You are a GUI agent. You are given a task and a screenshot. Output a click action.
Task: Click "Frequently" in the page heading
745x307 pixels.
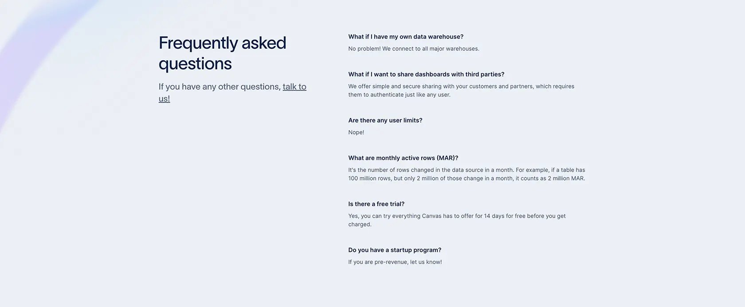point(198,43)
